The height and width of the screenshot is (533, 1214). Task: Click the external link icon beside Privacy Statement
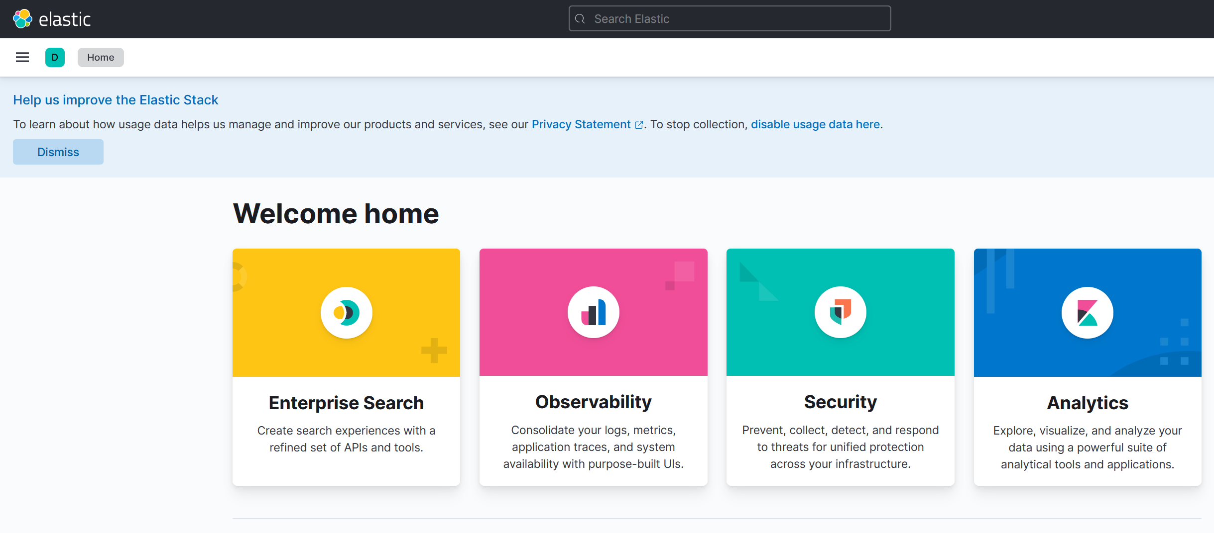[x=639, y=125]
